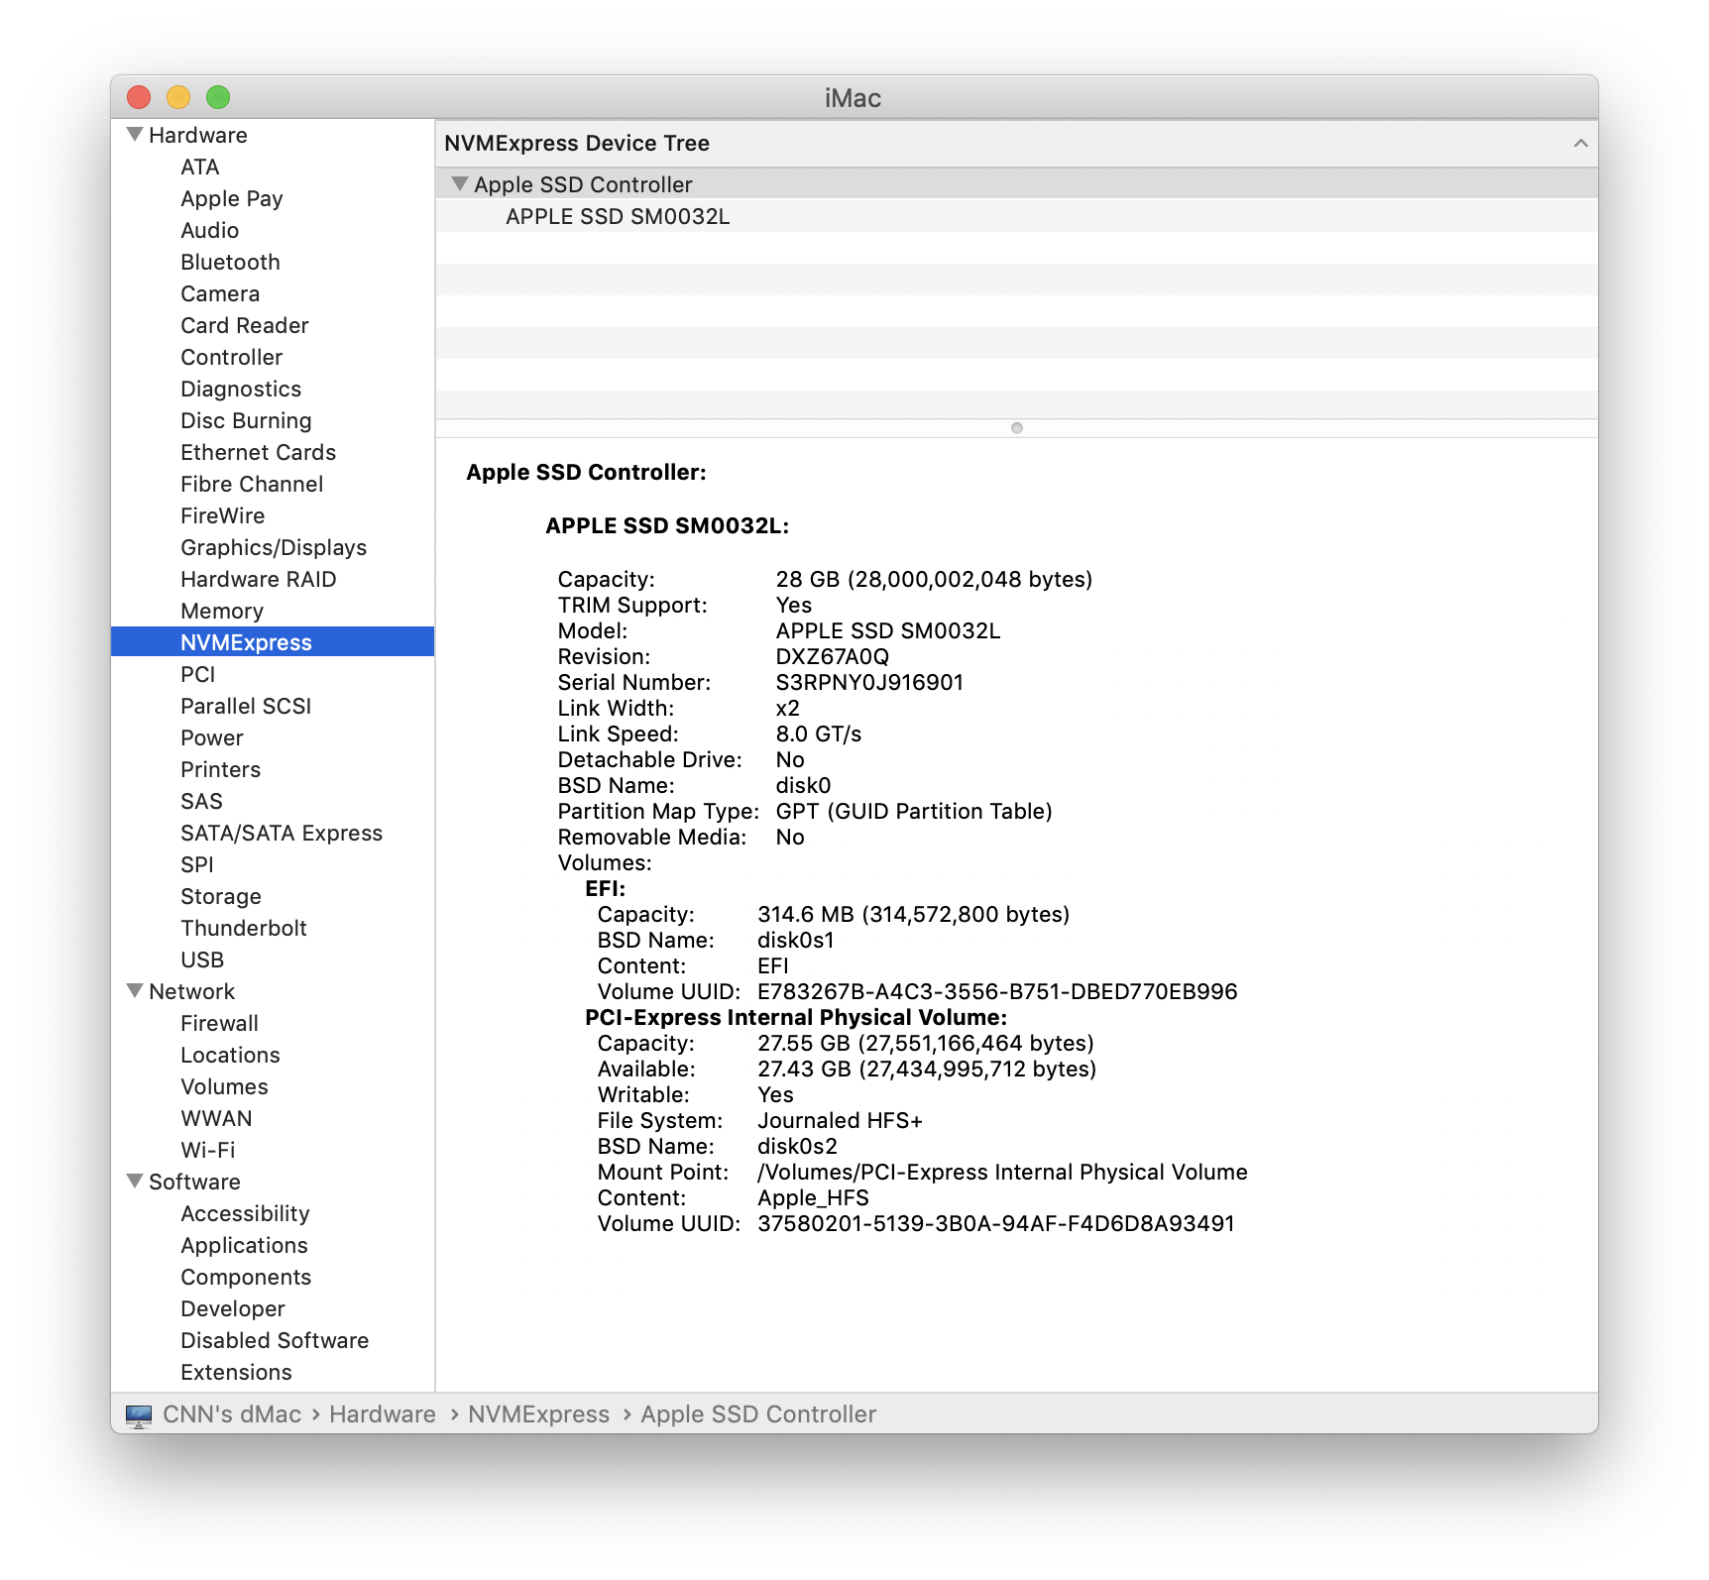This screenshot has width=1709, height=1580.
Task: Select Fibre Channel entry
Action: click(252, 484)
